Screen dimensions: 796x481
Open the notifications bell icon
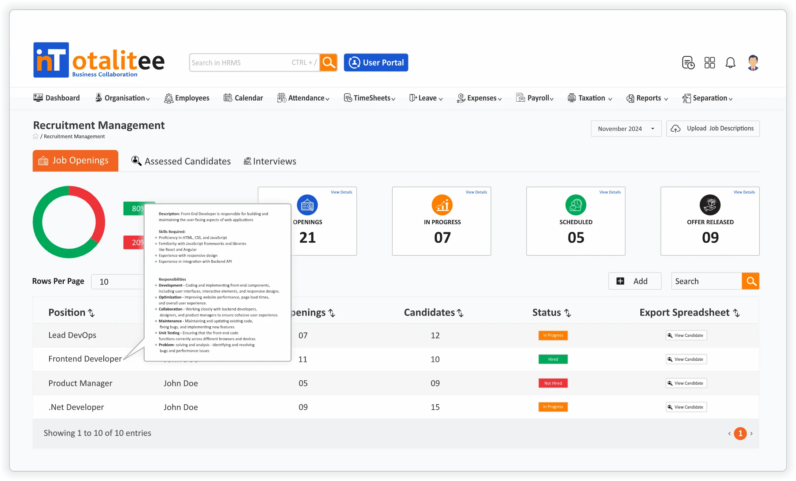coord(730,63)
